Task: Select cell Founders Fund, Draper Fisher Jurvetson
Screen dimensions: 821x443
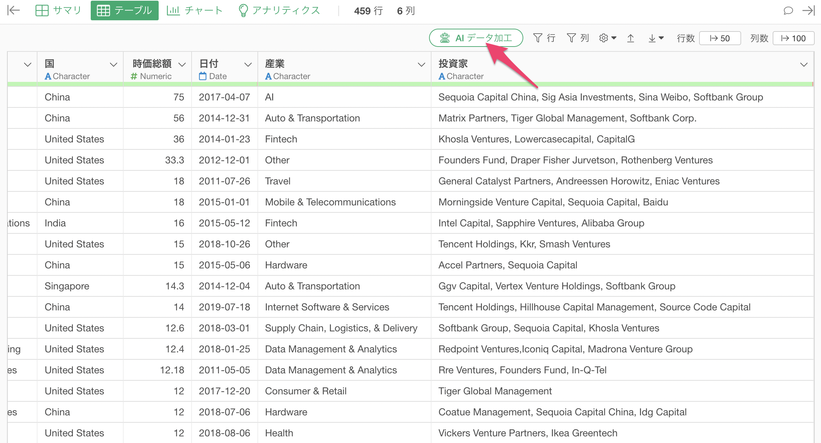Action: [622, 160]
